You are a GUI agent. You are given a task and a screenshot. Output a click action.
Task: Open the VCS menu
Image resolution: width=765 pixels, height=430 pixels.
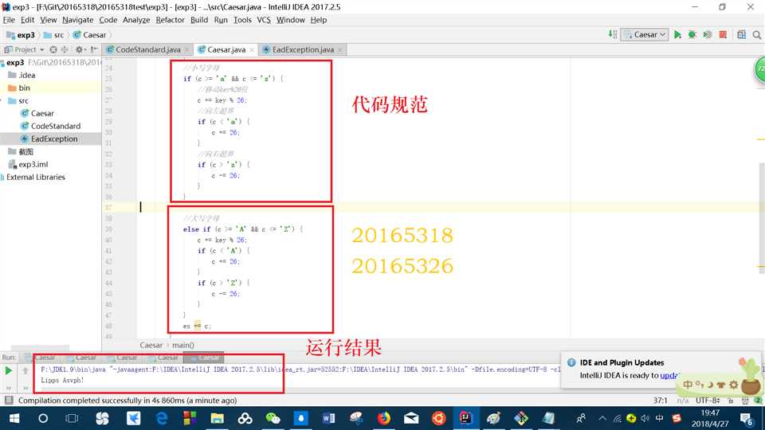(x=264, y=20)
